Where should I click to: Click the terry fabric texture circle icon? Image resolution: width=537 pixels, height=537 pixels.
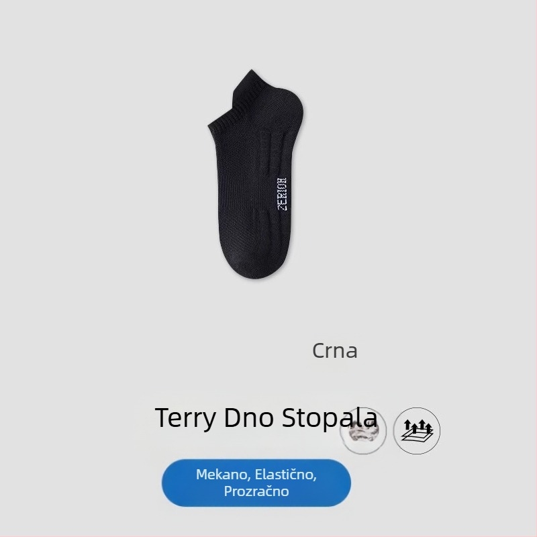(363, 430)
